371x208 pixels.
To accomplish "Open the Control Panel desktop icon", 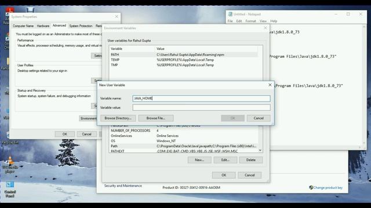I will pos(10,190).
